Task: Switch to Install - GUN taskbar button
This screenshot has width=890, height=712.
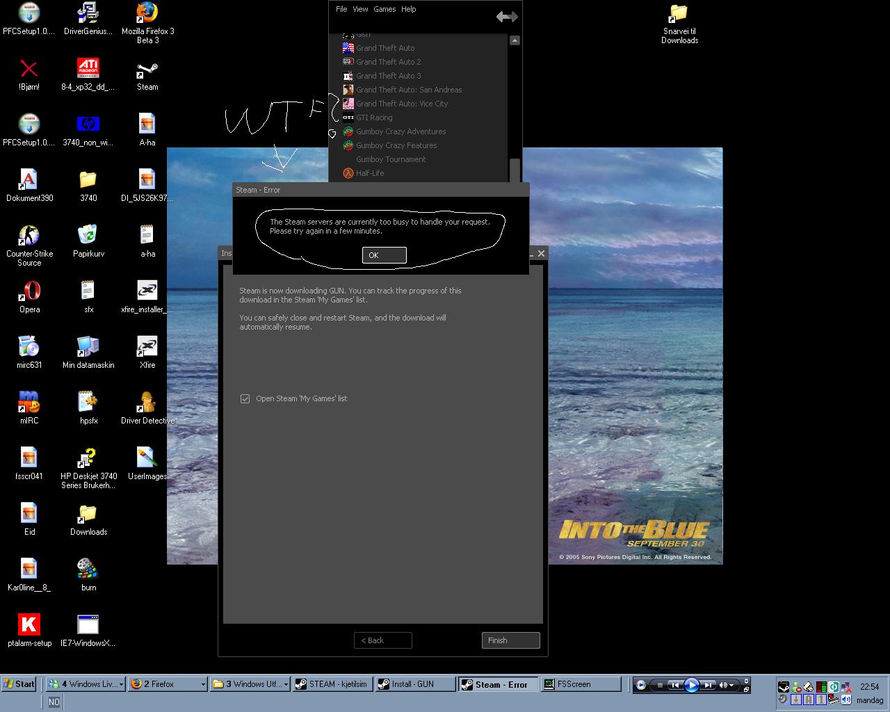Action: (x=415, y=684)
